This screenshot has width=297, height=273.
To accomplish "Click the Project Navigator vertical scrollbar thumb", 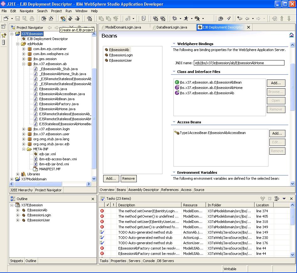I will tap(94, 118).
